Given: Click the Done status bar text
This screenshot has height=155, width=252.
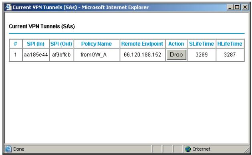Looking at the screenshot, I should (19, 149).
